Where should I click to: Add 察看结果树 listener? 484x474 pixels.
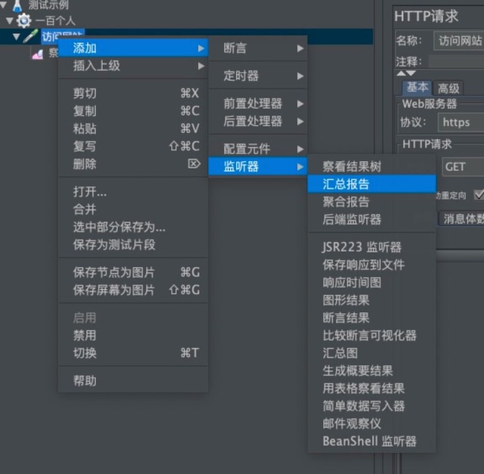[x=372, y=166]
